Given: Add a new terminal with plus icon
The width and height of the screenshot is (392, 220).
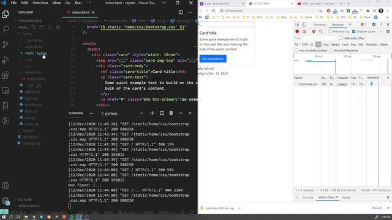Looking at the screenshot, I should (152, 113).
